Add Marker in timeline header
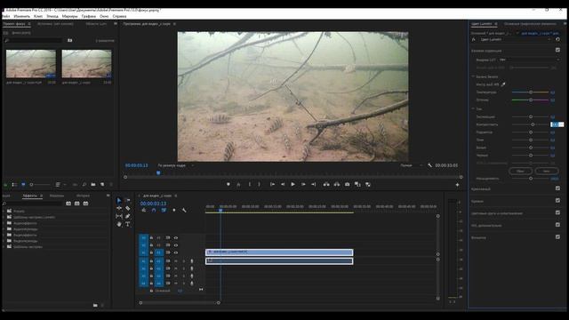 (174, 210)
